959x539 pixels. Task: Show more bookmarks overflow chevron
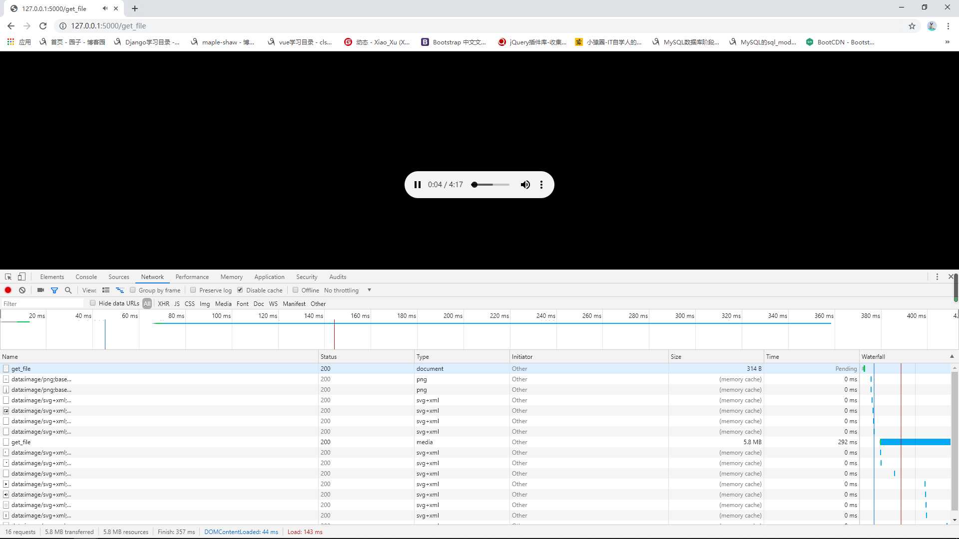click(x=948, y=42)
